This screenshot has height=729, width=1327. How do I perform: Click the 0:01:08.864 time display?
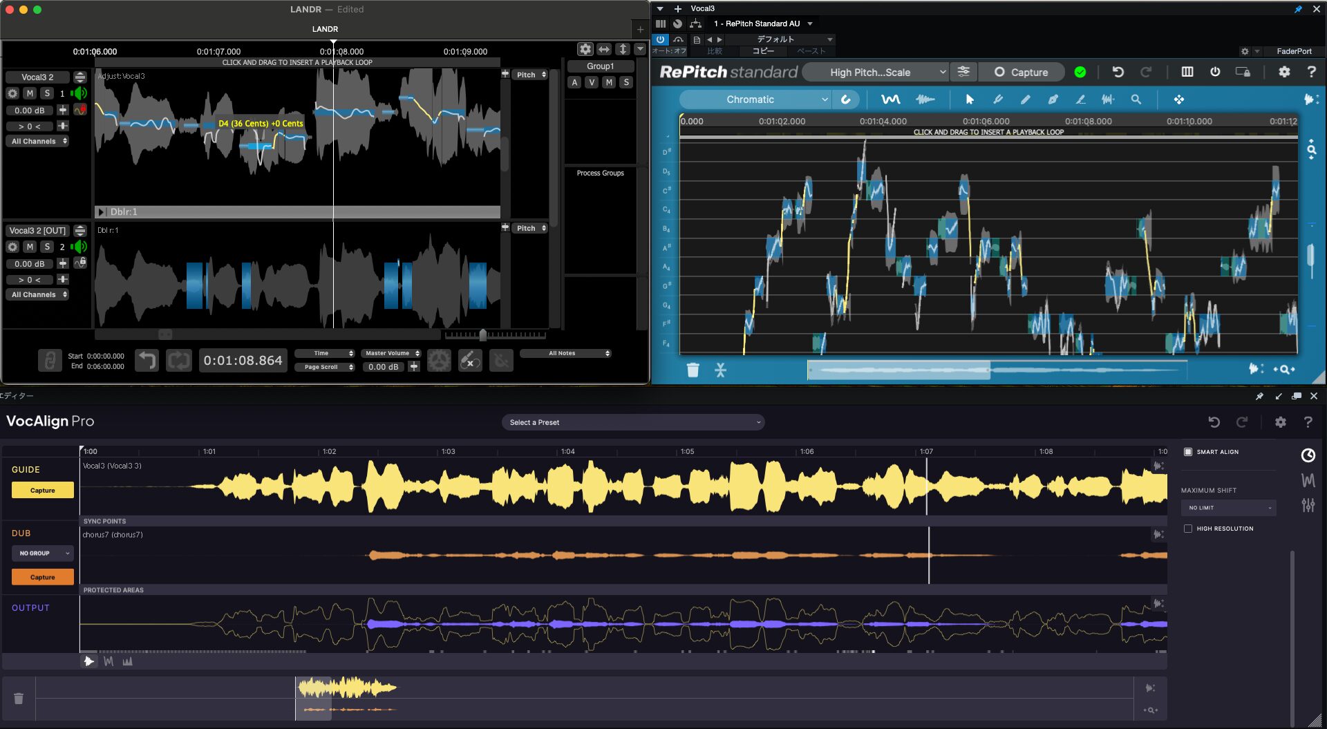(243, 360)
